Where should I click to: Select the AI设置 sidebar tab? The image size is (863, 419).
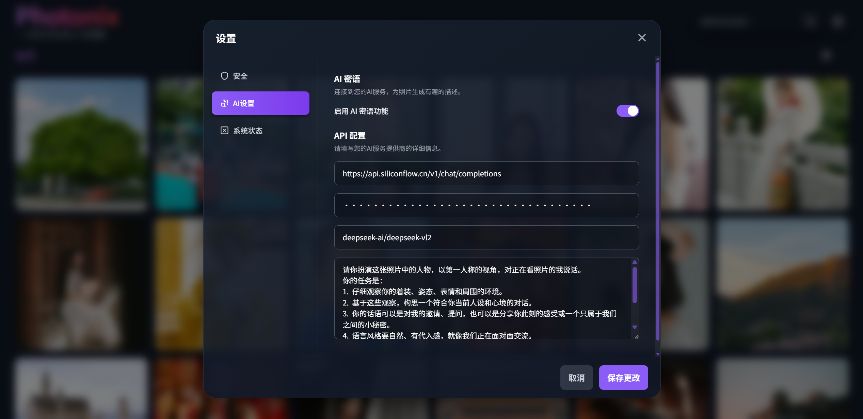[260, 103]
